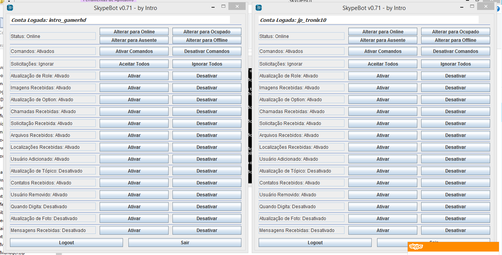Click Aceitar Todos in jp_tronix10 window
The width and height of the screenshot is (502, 255).
[383, 64]
